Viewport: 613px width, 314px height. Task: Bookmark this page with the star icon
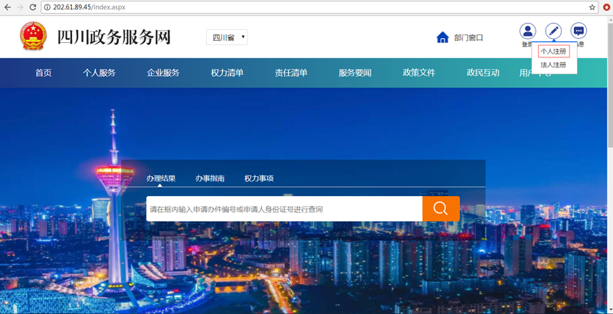coord(592,7)
